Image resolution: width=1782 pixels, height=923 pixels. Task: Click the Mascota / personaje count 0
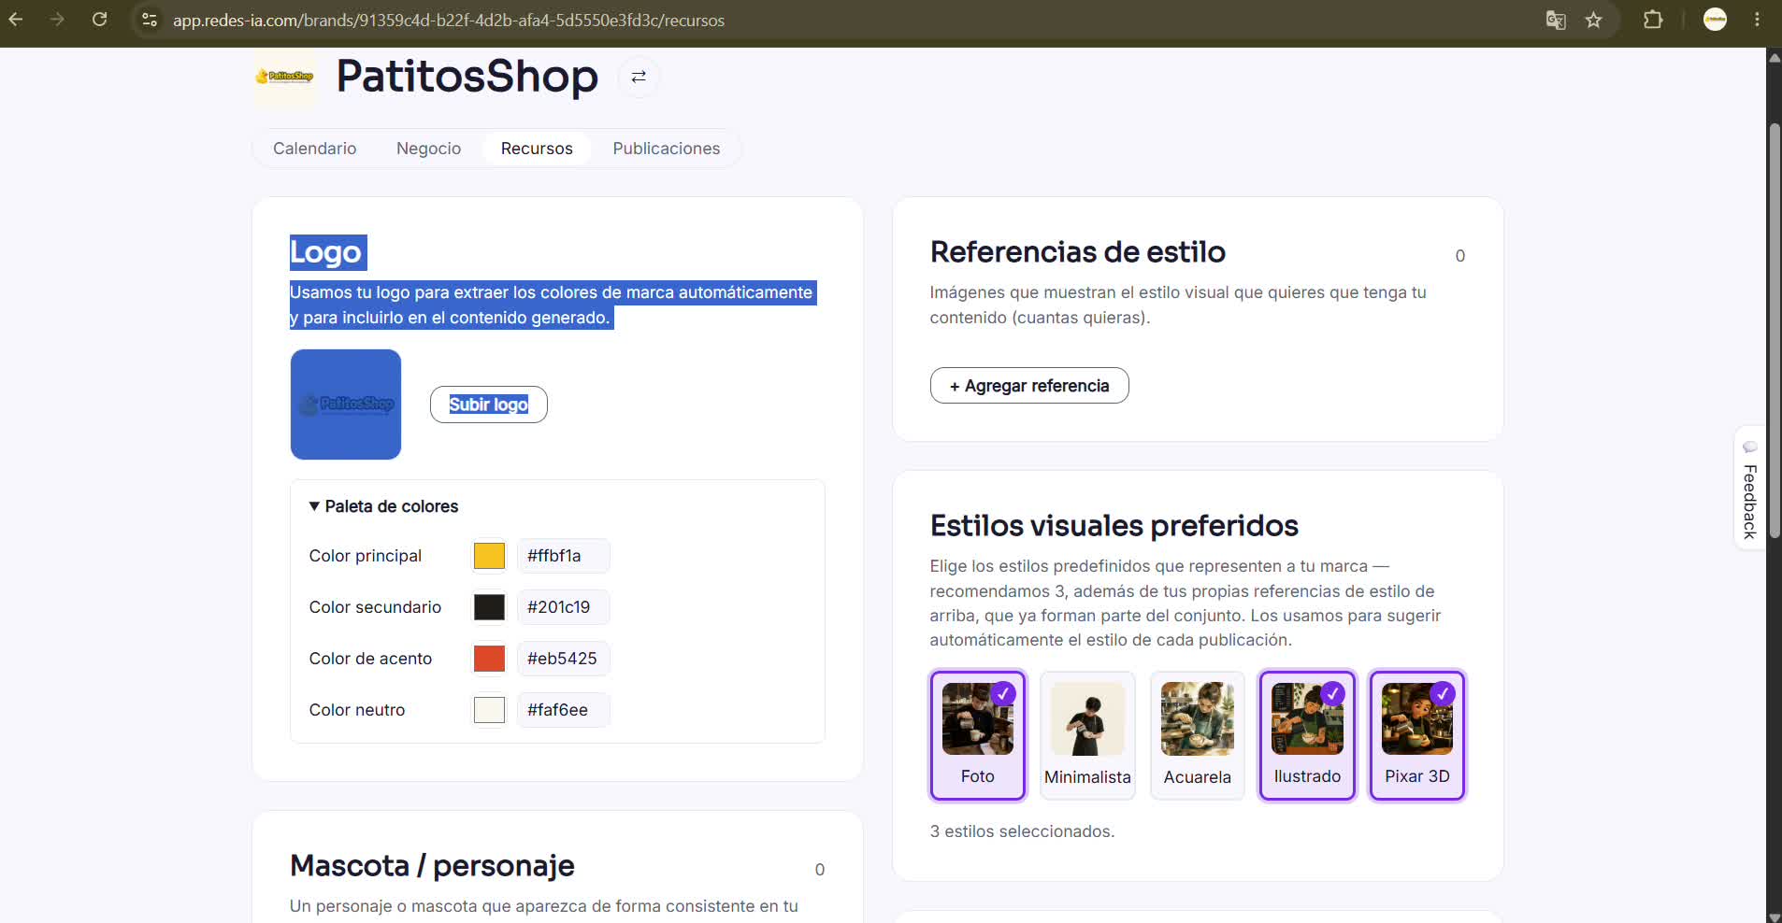(x=820, y=870)
